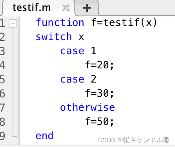Click on f=testif(x) declaration text
Viewport: 175px width, 147px height.
tap(124, 22)
